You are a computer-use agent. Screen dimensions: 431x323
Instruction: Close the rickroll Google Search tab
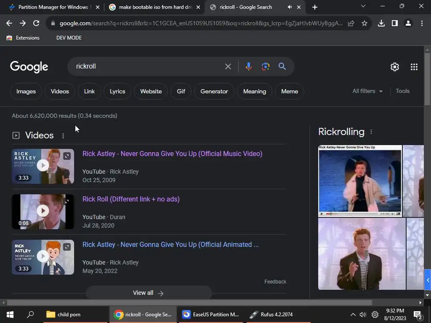(299, 7)
